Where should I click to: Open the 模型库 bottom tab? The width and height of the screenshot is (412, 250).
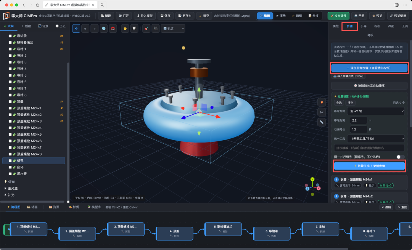click(x=94, y=207)
